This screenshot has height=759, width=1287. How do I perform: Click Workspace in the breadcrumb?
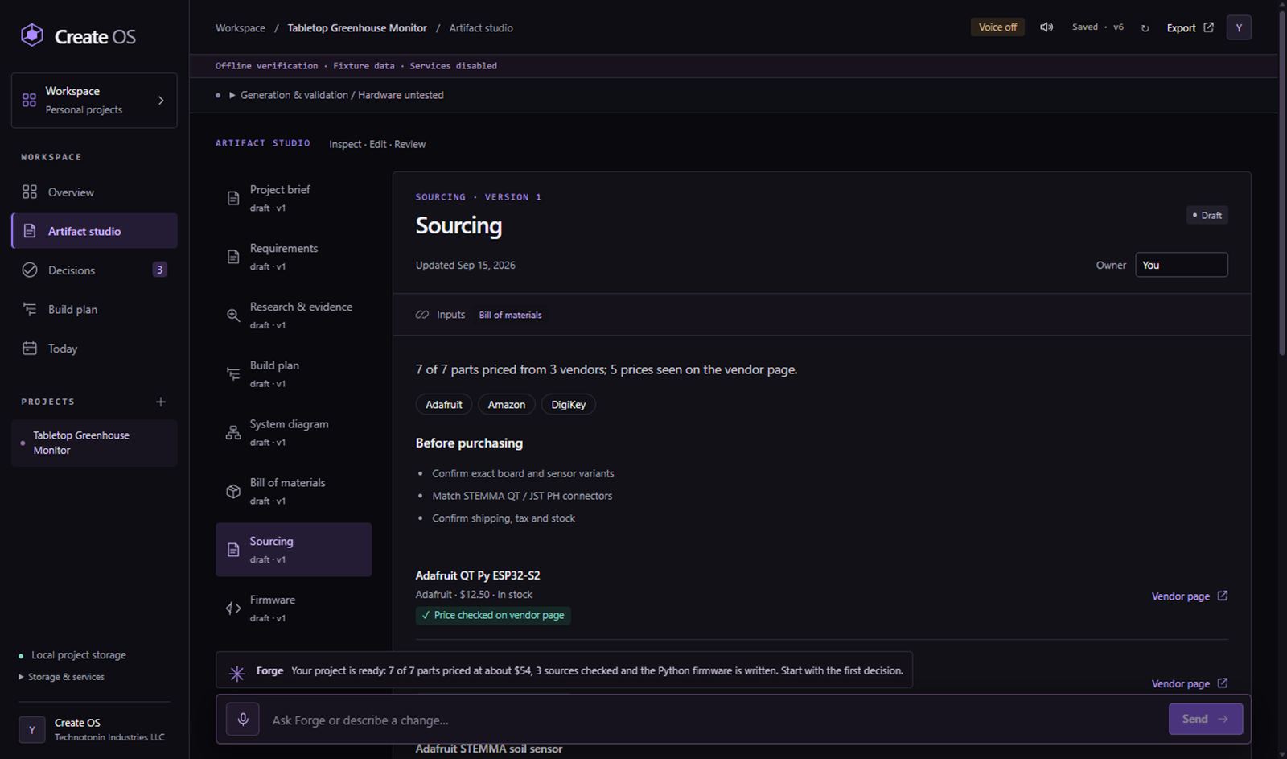(x=240, y=28)
